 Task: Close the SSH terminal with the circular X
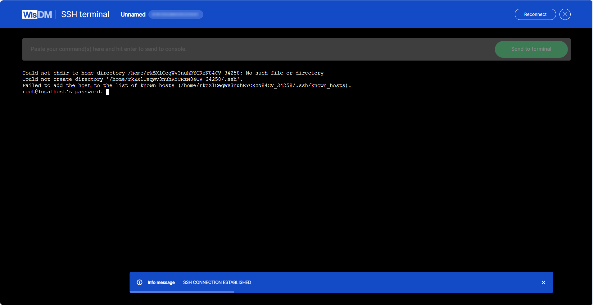[x=565, y=14]
